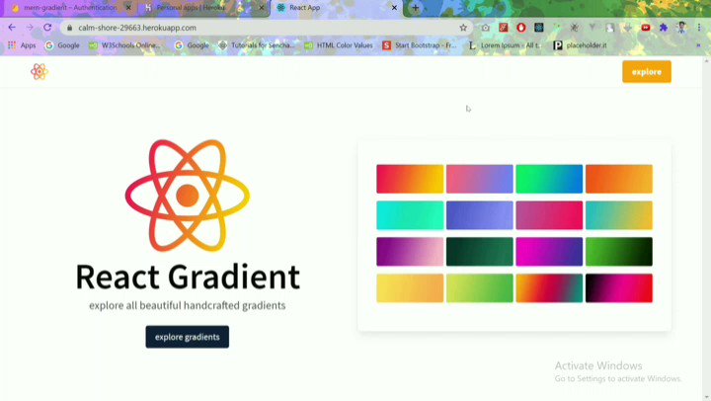Close the Personal apps Heroku tab

[x=261, y=8]
